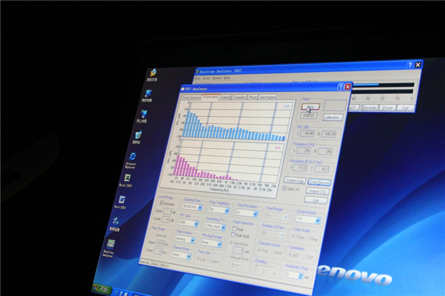445x296 pixels.
Task: Select the Log frequency axis radio button
Action: click(x=198, y=258)
